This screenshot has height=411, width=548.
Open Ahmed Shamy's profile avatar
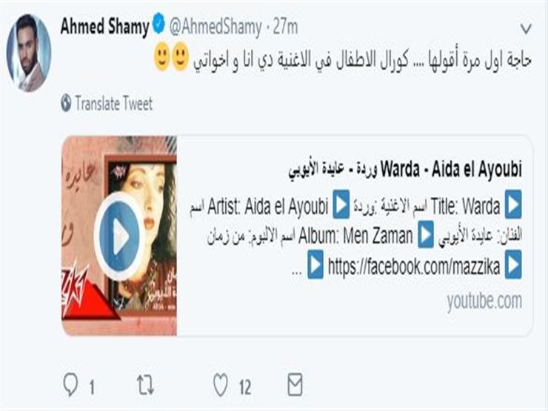29,53
